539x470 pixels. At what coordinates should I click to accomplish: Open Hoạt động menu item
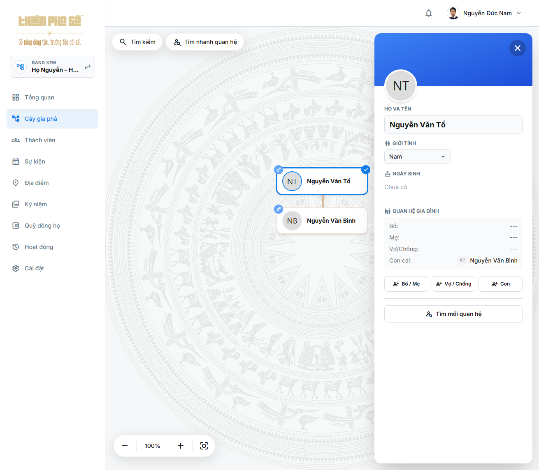(52, 247)
